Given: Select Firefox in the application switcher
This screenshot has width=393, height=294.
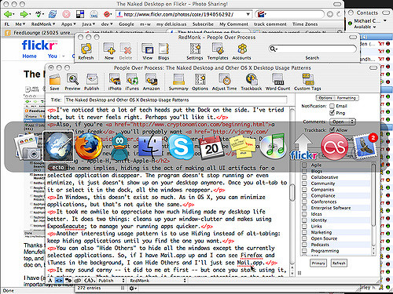Looking at the screenshot, I should click(89, 147).
